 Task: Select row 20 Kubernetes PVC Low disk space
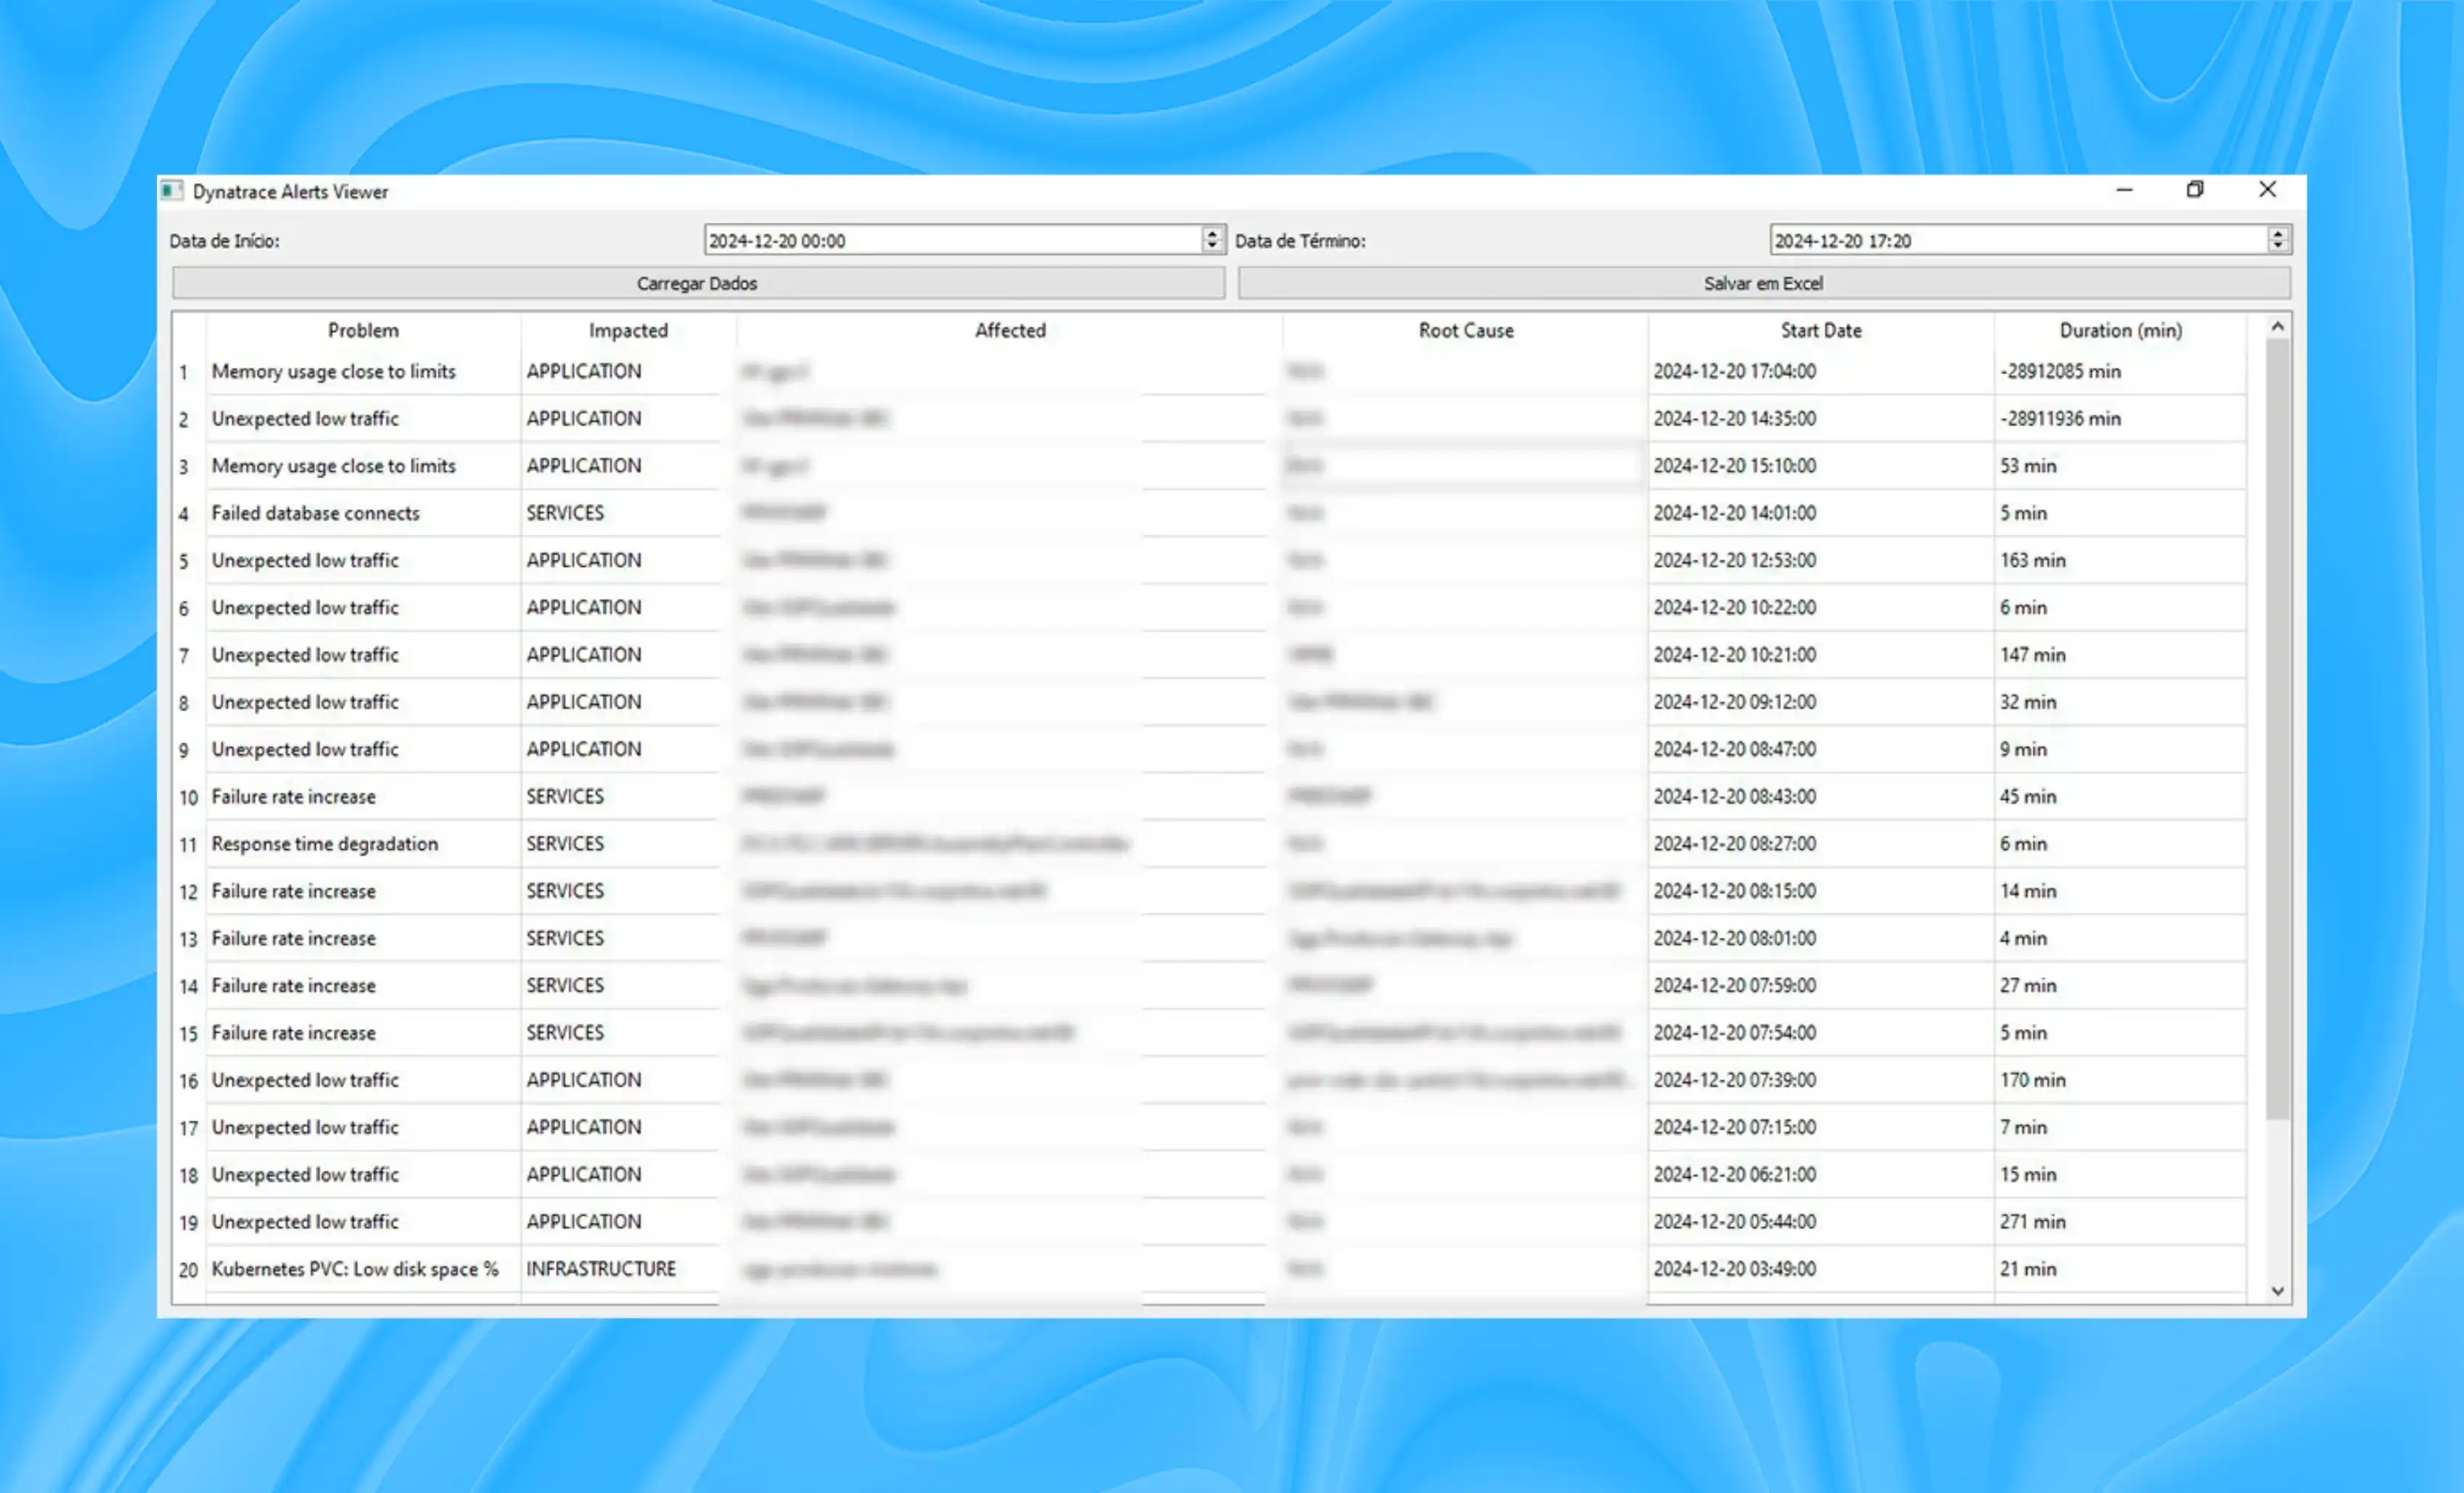point(354,1269)
